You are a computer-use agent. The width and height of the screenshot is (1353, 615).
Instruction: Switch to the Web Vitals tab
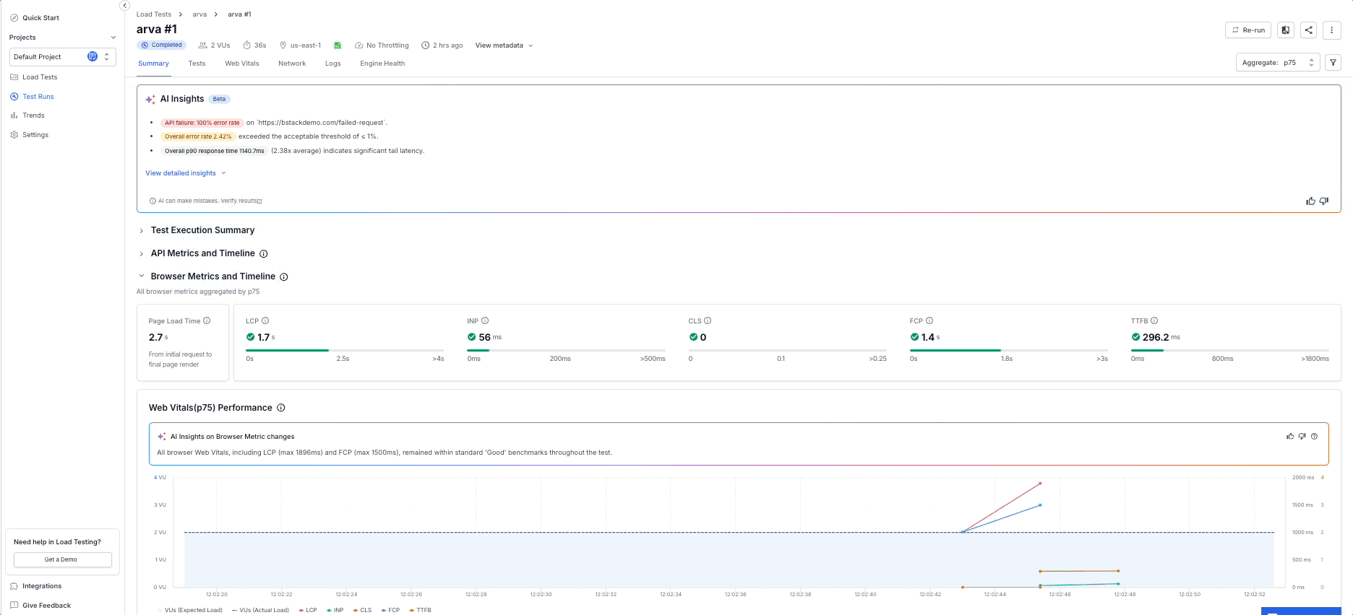[x=242, y=64]
